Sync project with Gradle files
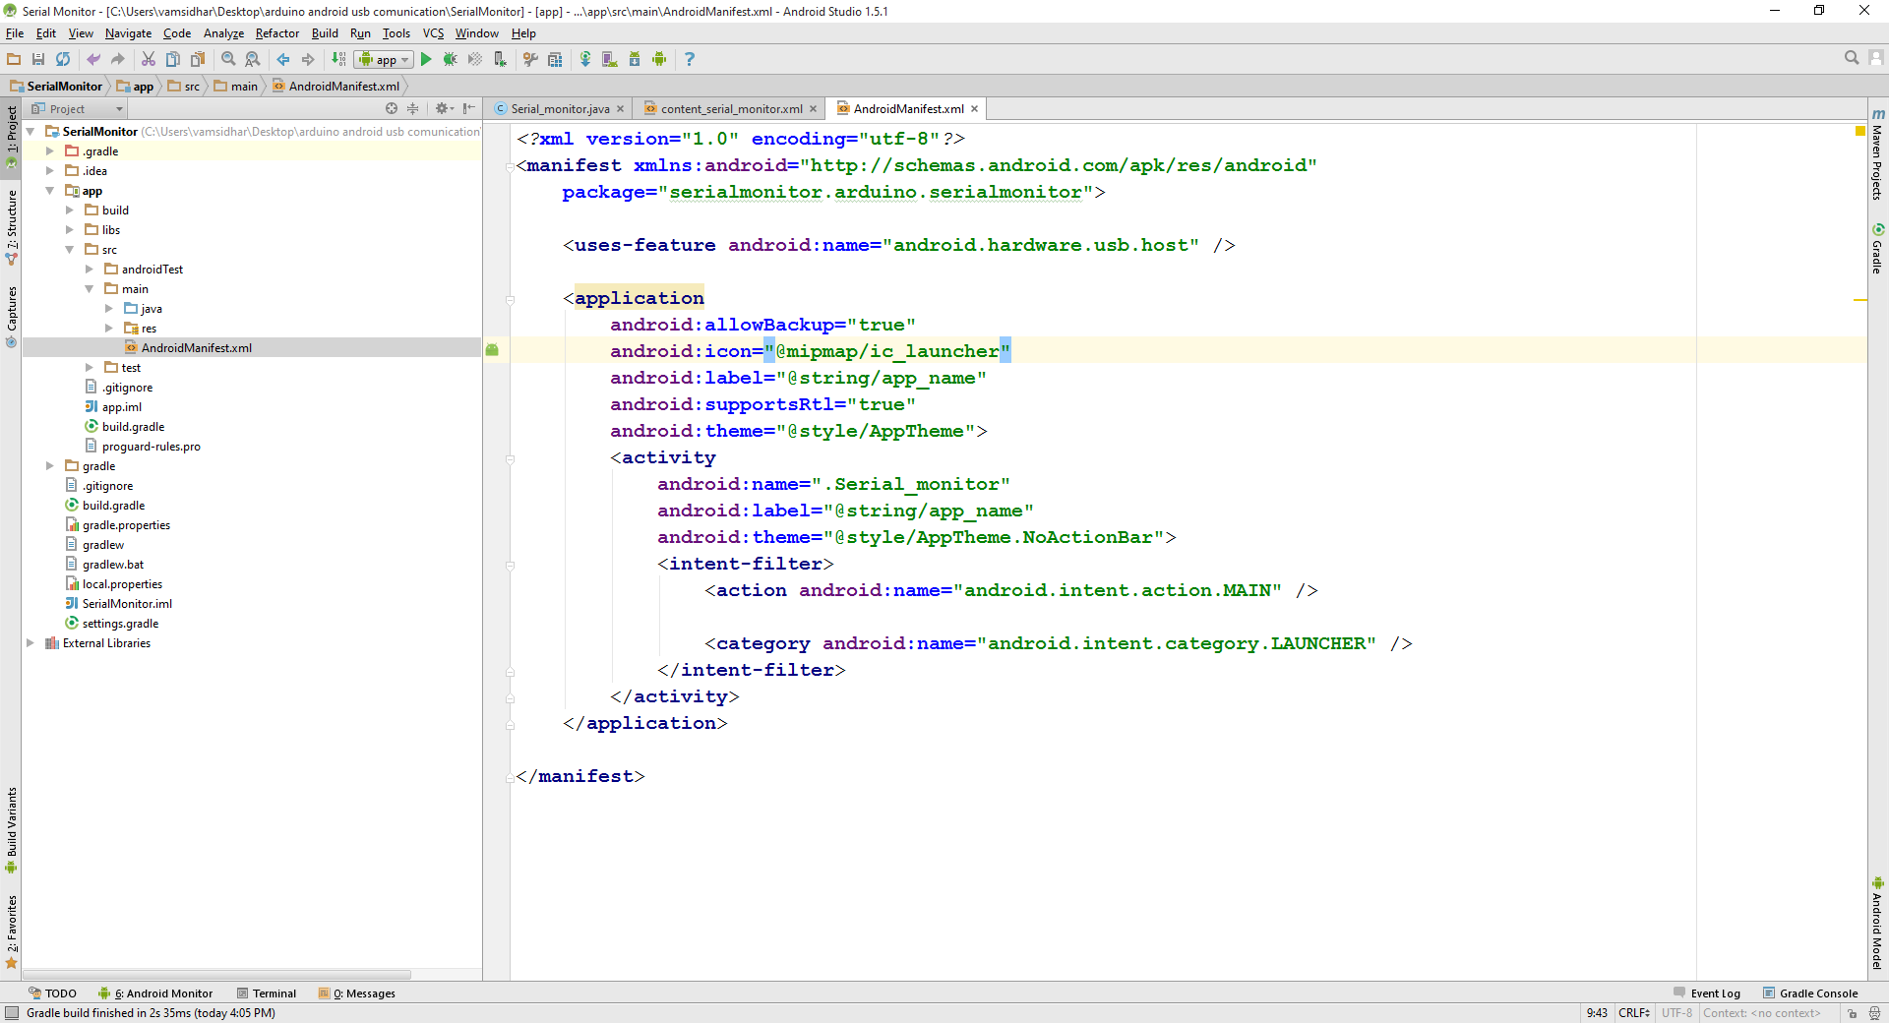Viewport: 1889px width, 1023px height. click(585, 59)
